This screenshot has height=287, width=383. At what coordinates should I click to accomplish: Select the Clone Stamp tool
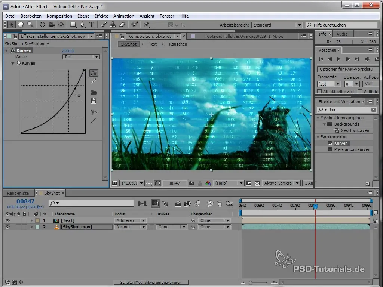point(113,24)
